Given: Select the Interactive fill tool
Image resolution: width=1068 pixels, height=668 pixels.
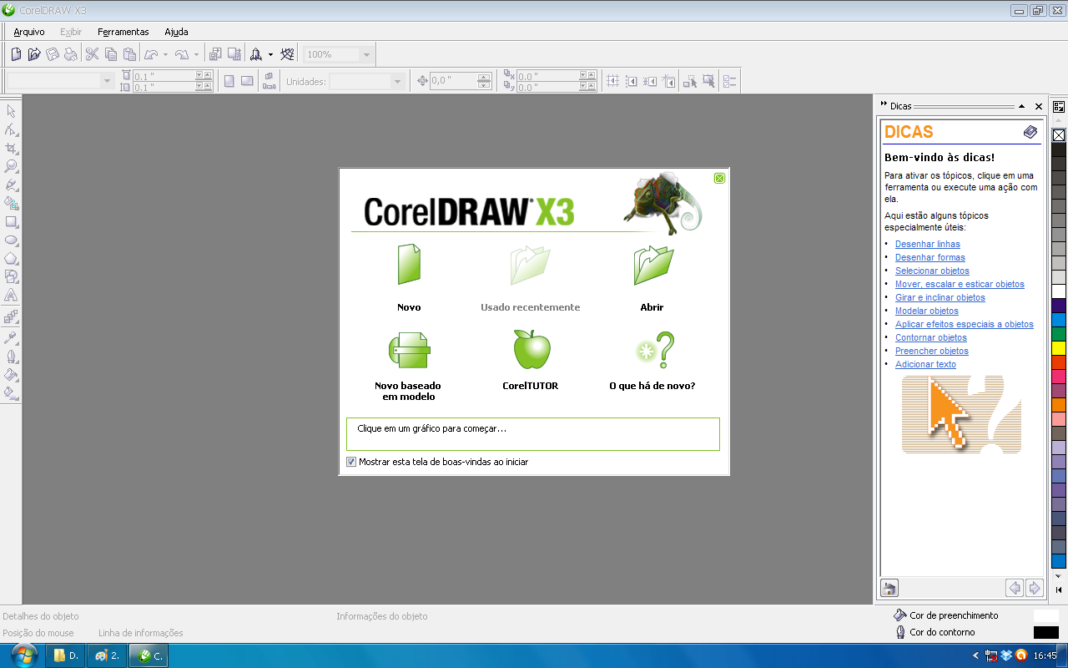Looking at the screenshot, I should [12, 392].
